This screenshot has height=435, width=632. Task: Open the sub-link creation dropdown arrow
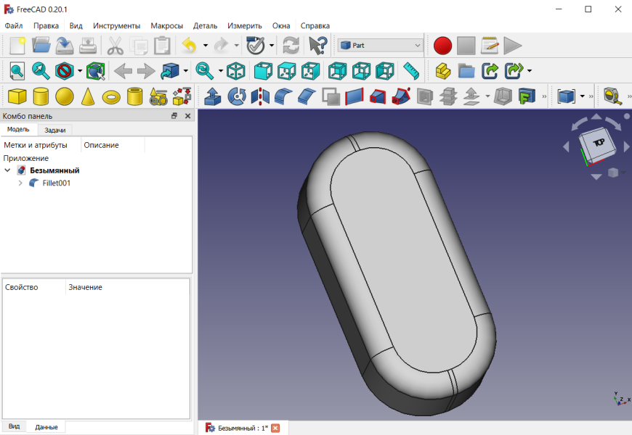tap(530, 71)
